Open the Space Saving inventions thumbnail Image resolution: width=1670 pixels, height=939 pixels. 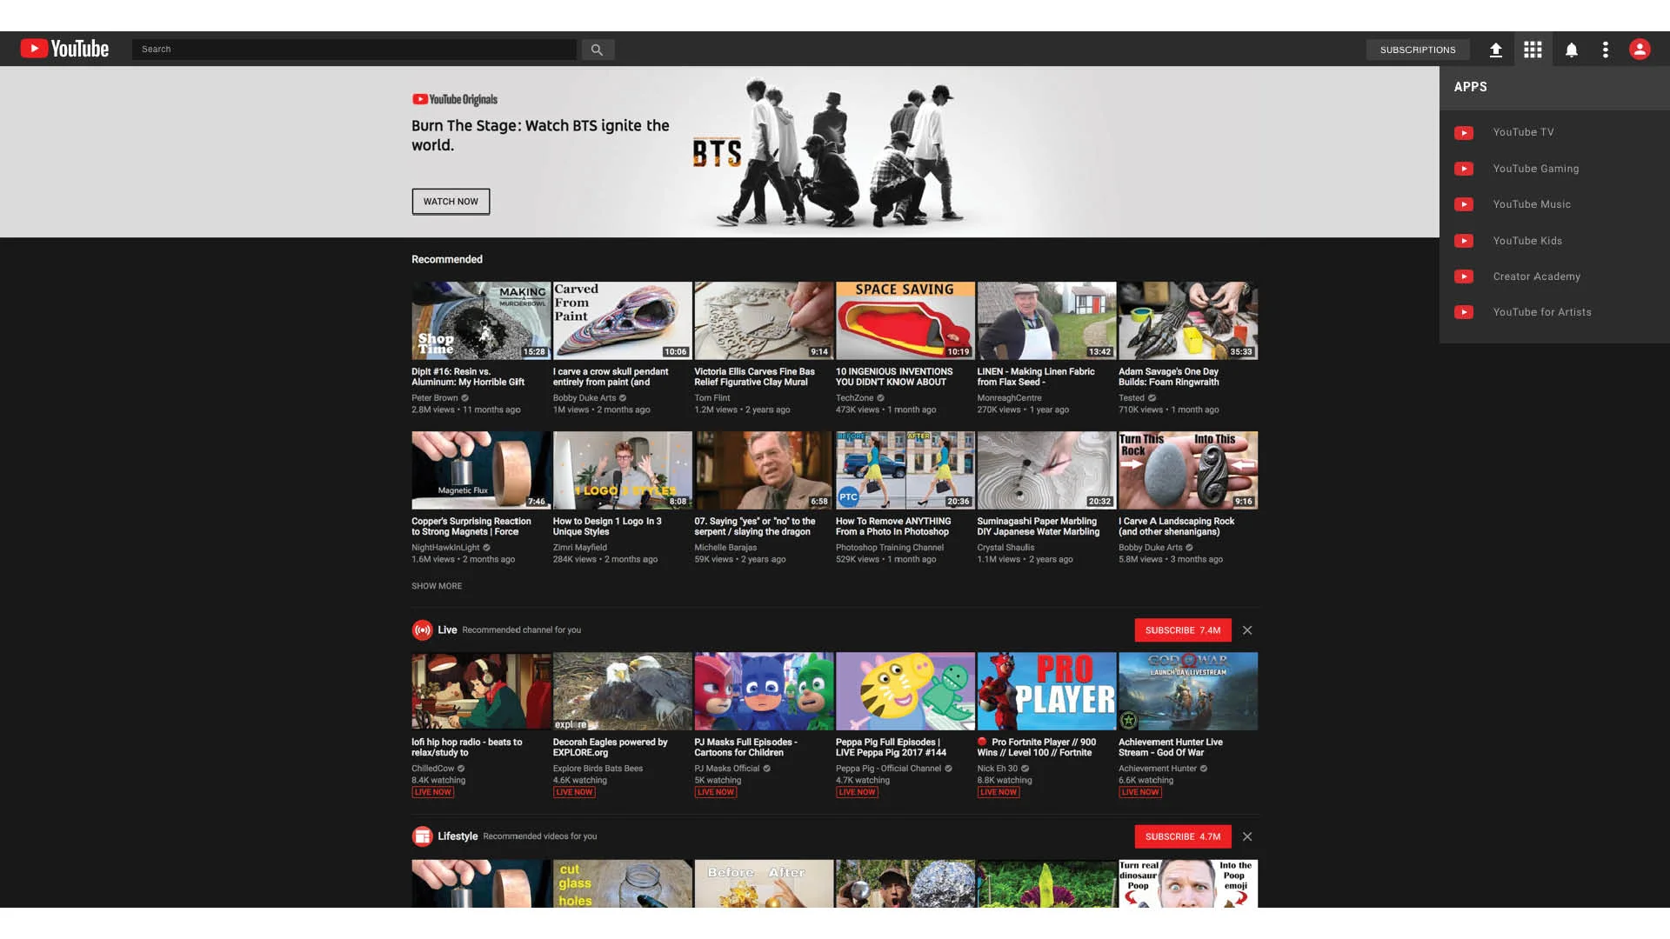(x=905, y=320)
